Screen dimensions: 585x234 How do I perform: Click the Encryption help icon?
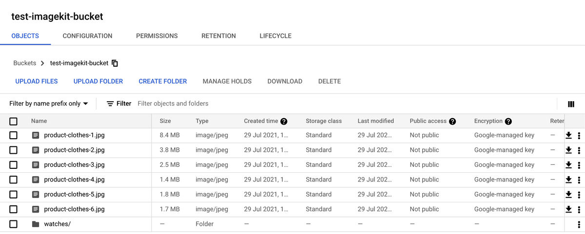click(508, 121)
